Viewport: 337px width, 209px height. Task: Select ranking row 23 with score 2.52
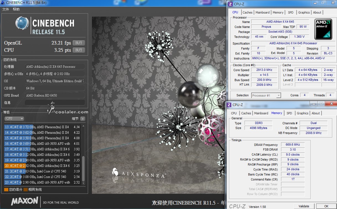pyautogui.click(x=42, y=182)
